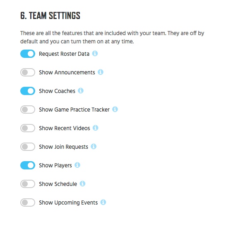Disable the Request Roster Data toggle

[28, 54]
